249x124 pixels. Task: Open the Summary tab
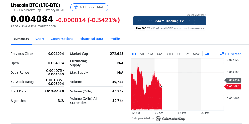tap(21, 39)
